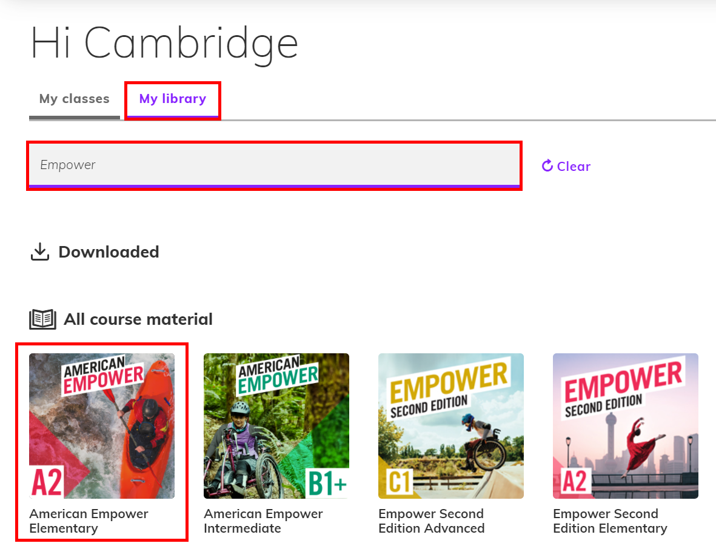Click the Empower Second Edition Advanced title
The width and height of the screenshot is (716, 546).
pos(432,521)
